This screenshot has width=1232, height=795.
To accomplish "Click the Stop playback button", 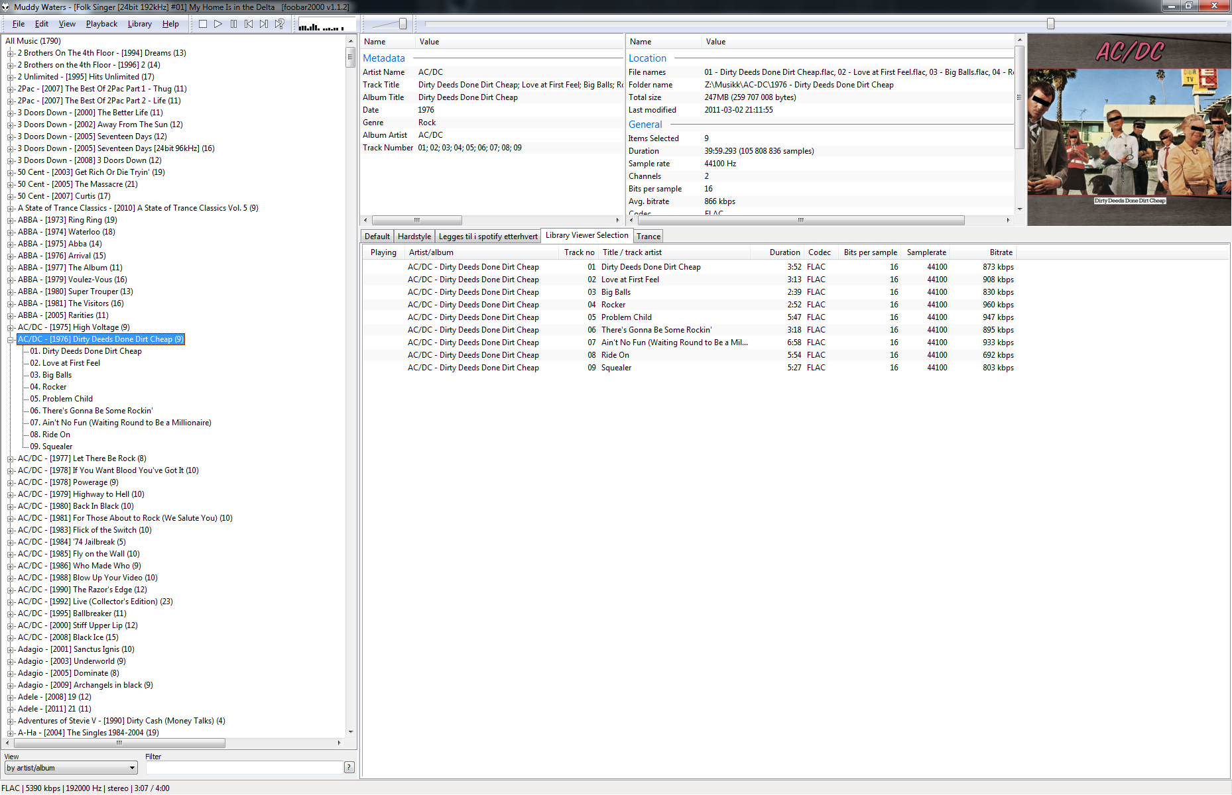I will 203,24.
